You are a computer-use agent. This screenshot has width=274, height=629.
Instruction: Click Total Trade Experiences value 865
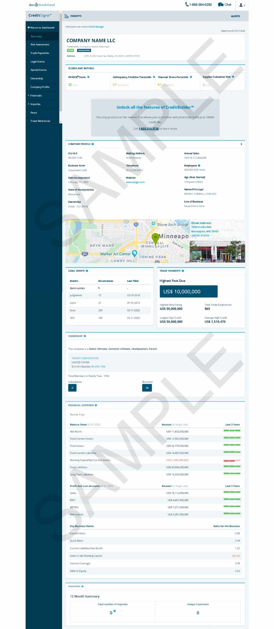pyautogui.click(x=207, y=309)
